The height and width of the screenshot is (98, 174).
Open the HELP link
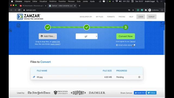pos(131,17)
